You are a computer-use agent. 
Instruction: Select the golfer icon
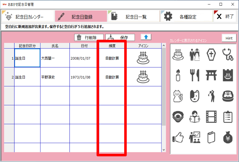point(211,96)
